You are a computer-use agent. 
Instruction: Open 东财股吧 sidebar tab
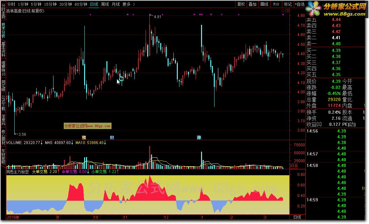tap(3, 156)
